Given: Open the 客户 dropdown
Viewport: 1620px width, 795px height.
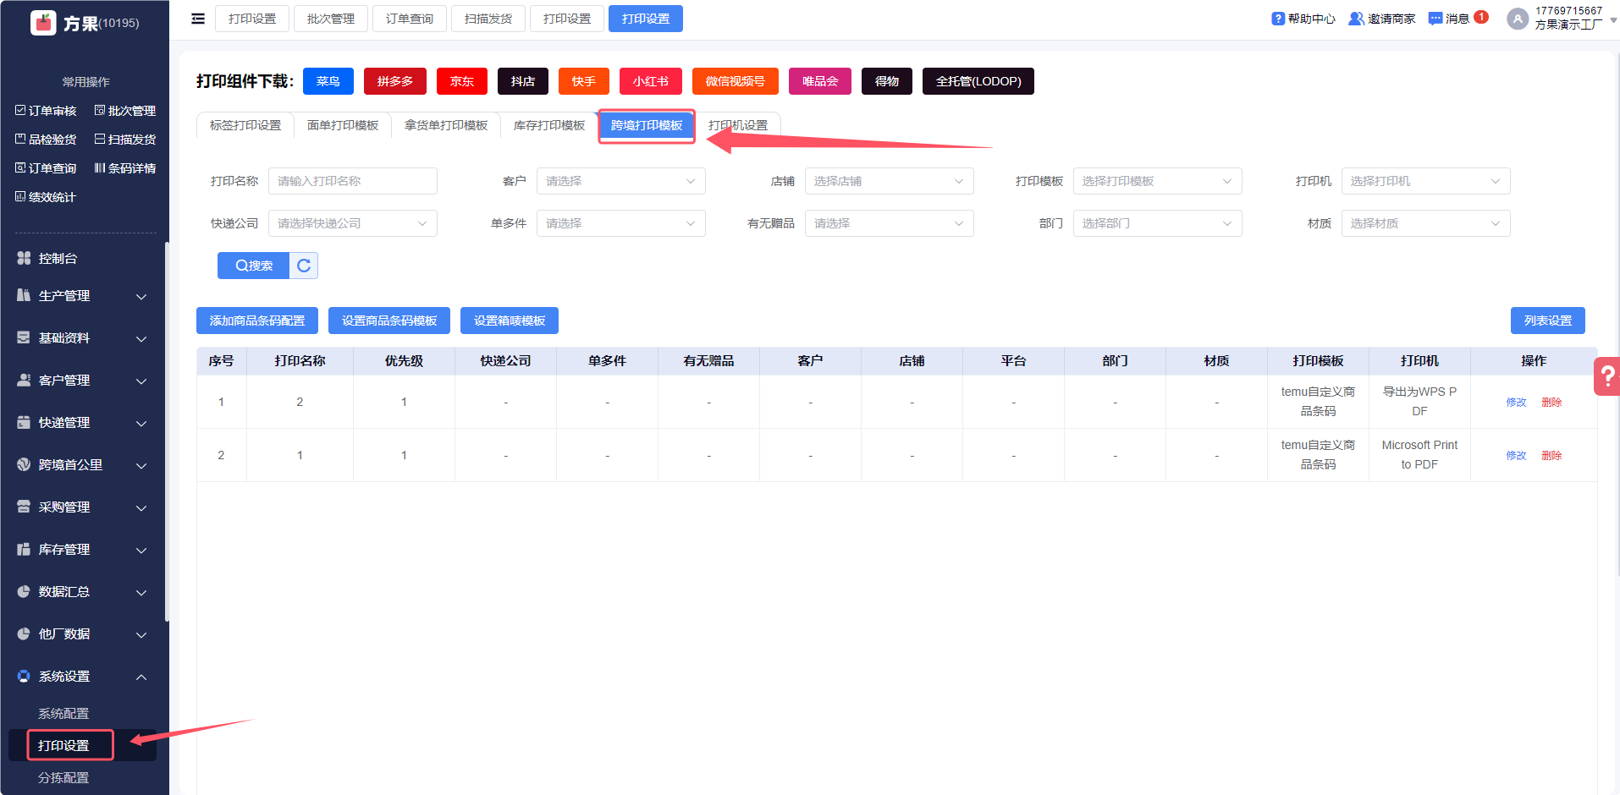Looking at the screenshot, I should coord(621,181).
